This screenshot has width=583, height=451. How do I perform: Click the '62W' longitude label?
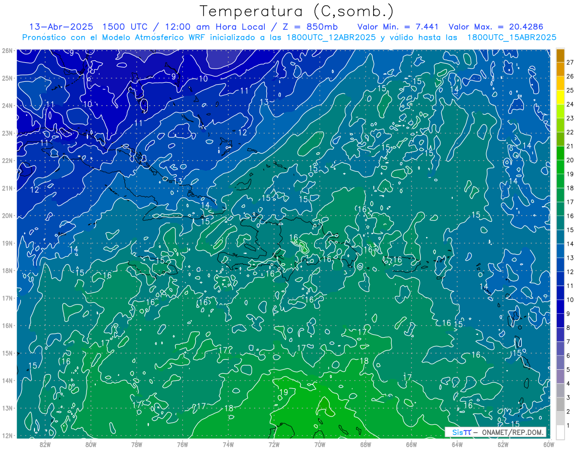pos(503,444)
